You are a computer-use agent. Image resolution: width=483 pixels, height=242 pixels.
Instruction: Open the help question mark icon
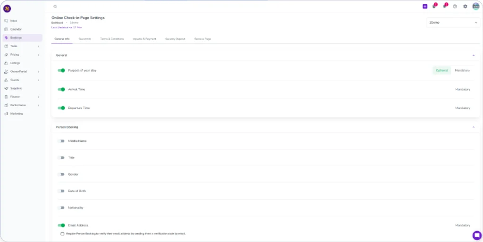pyautogui.click(x=455, y=7)
